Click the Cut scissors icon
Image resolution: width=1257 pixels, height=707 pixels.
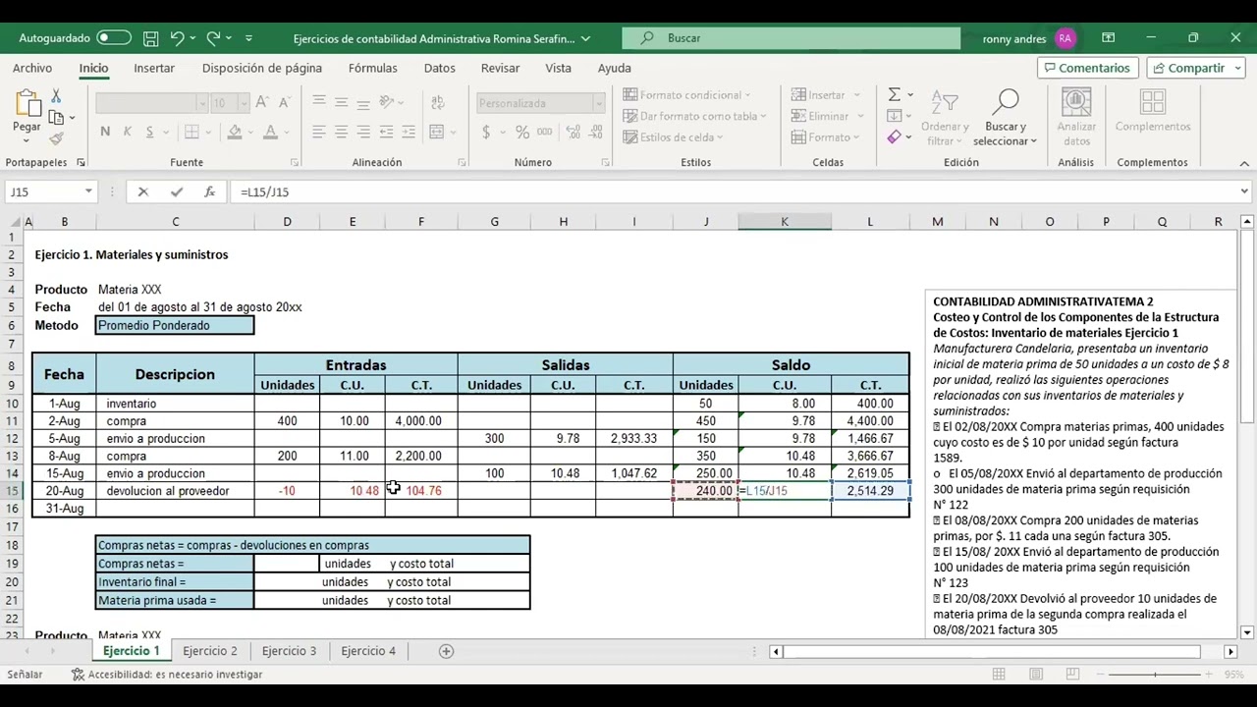(x=56, y=95)
